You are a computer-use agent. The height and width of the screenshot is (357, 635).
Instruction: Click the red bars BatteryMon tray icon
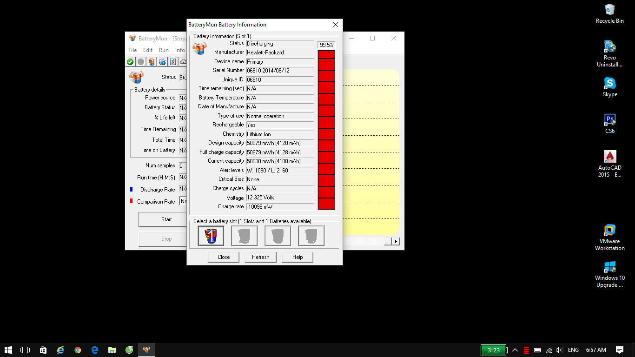tap(526, 350)
